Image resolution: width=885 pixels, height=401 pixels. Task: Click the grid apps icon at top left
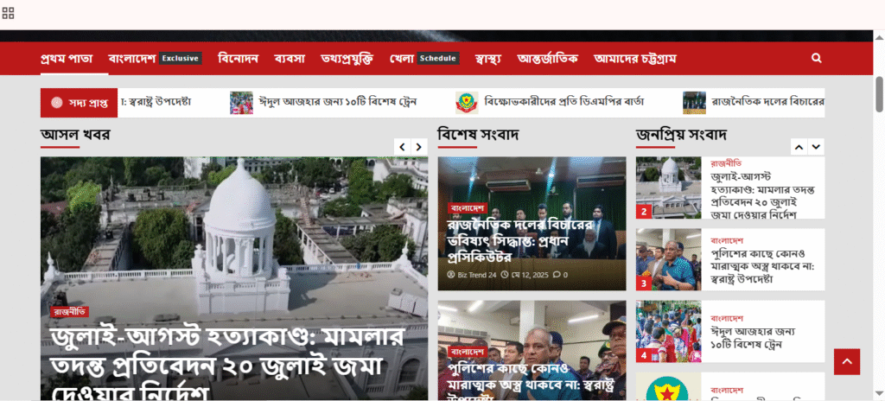coord(8,13)
